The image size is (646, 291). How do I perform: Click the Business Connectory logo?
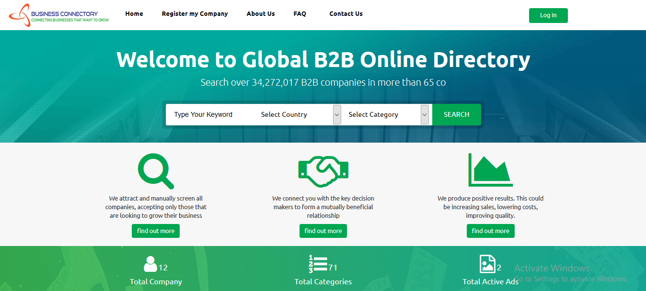59,15
